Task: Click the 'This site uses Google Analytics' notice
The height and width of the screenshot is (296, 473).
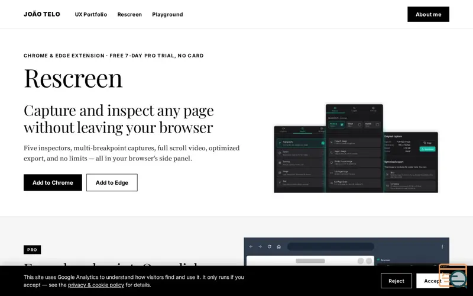Action: click(x=134, y=281)
